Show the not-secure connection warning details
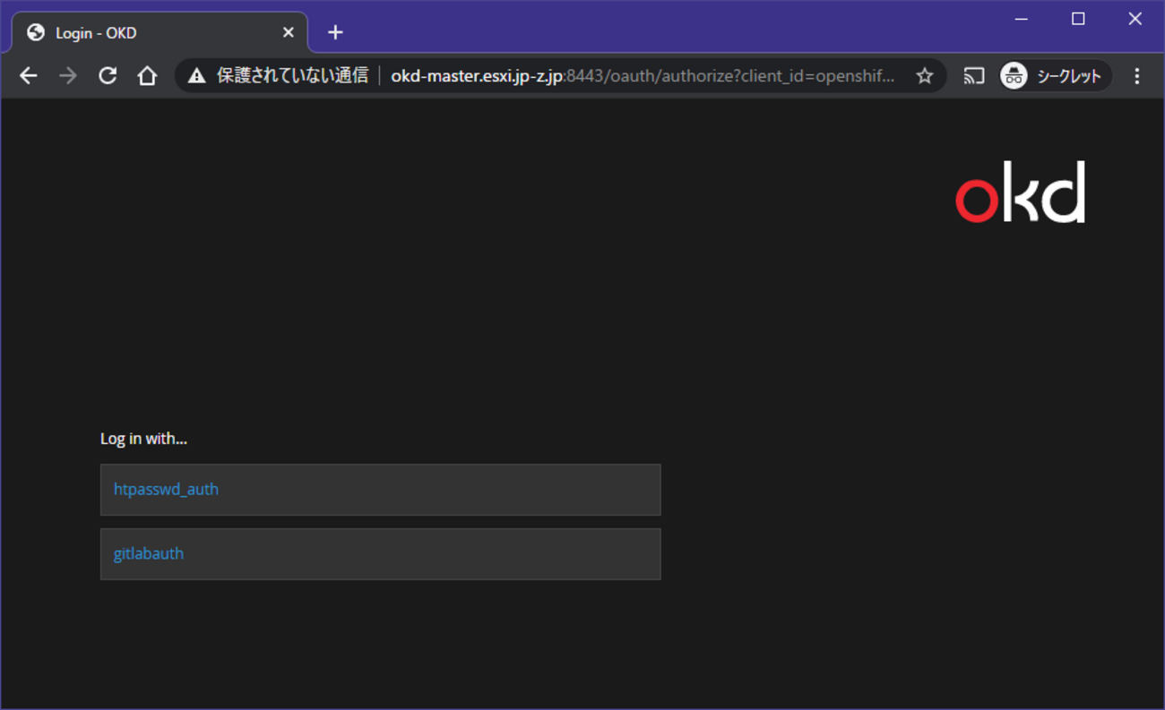The width and height of the screenshot is (1165, 710). point(197,76)
